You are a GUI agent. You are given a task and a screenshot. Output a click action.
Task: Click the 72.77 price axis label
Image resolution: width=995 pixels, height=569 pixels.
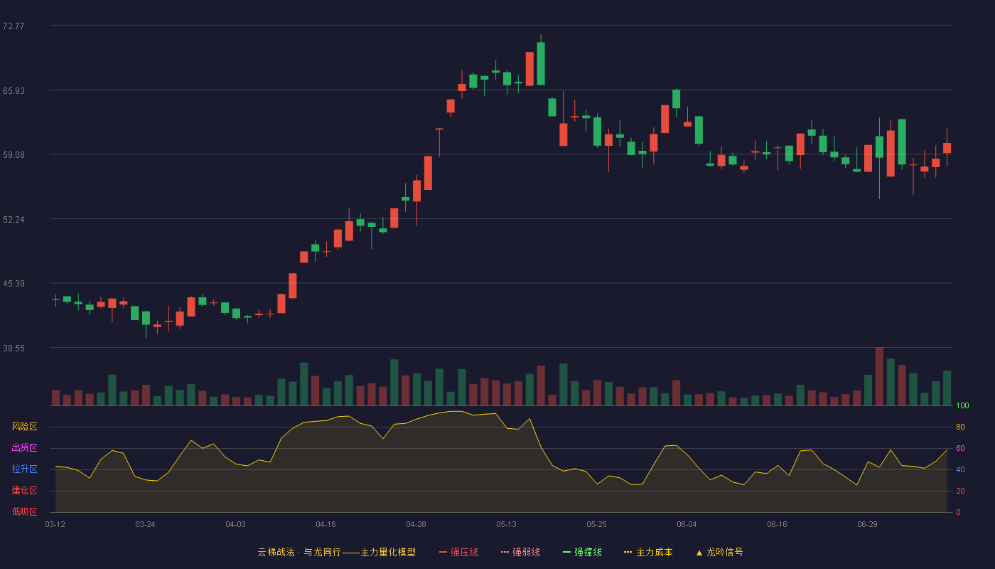(14, 26)
